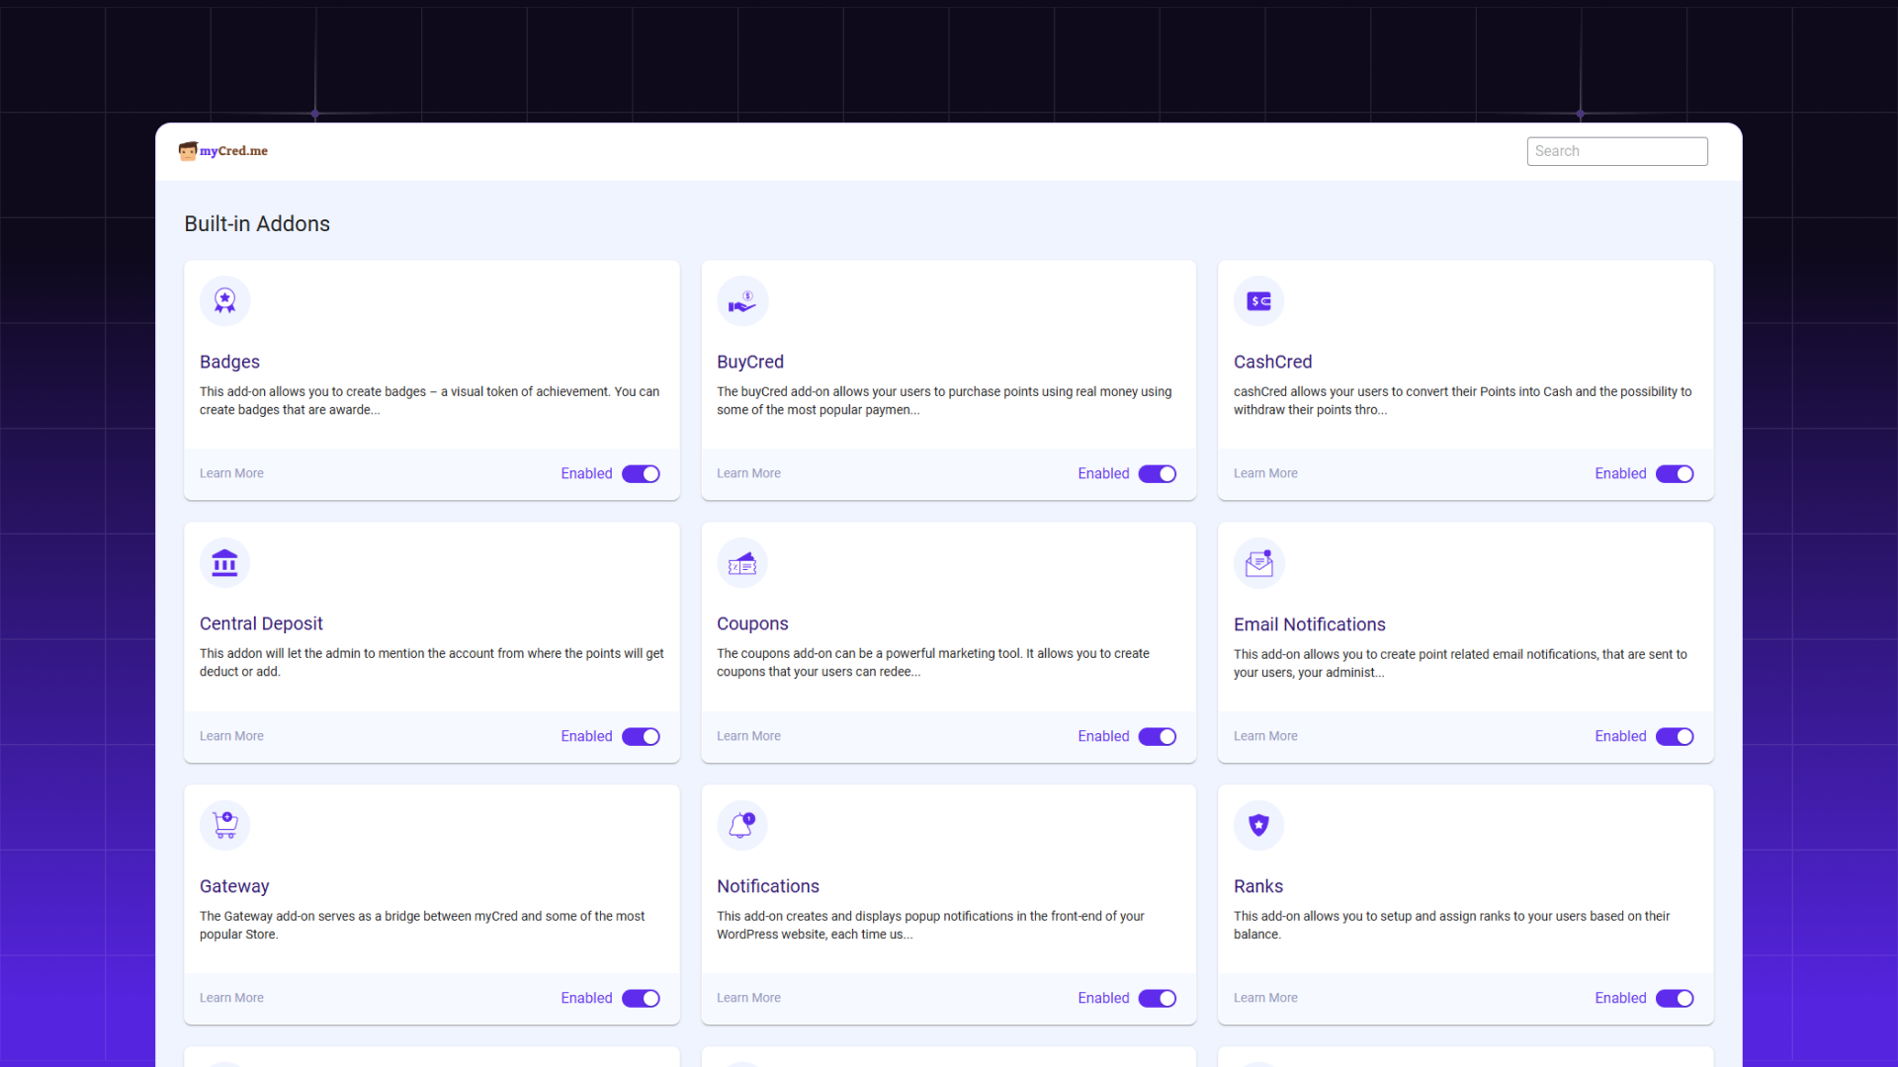This screenshot has height=1067, width=1898.
Task: Click the Gateway shopping cart icon
Action: tap(224, 825)
